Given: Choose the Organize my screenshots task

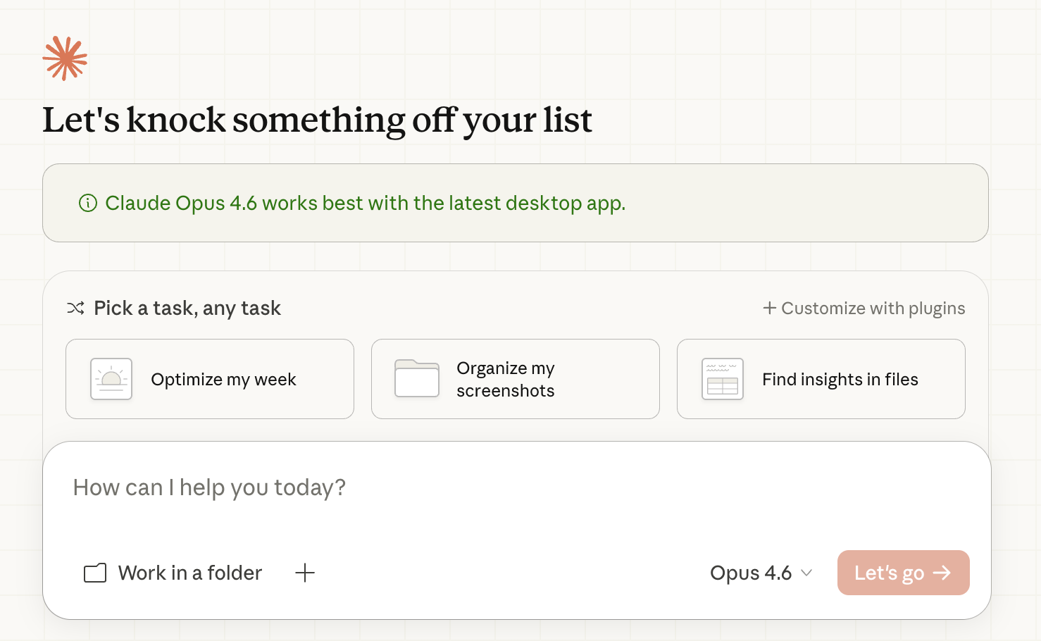Looking at the screenshot, I should tap(516, 379).
